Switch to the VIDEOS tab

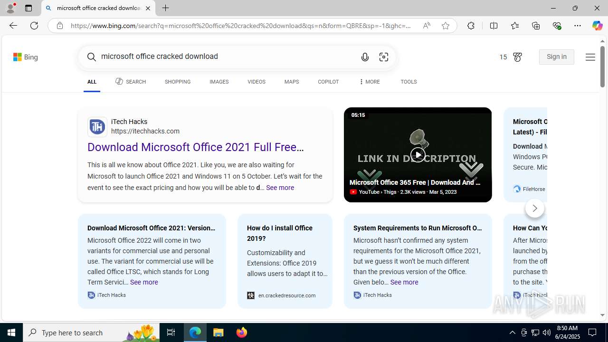tap(256, 82)
